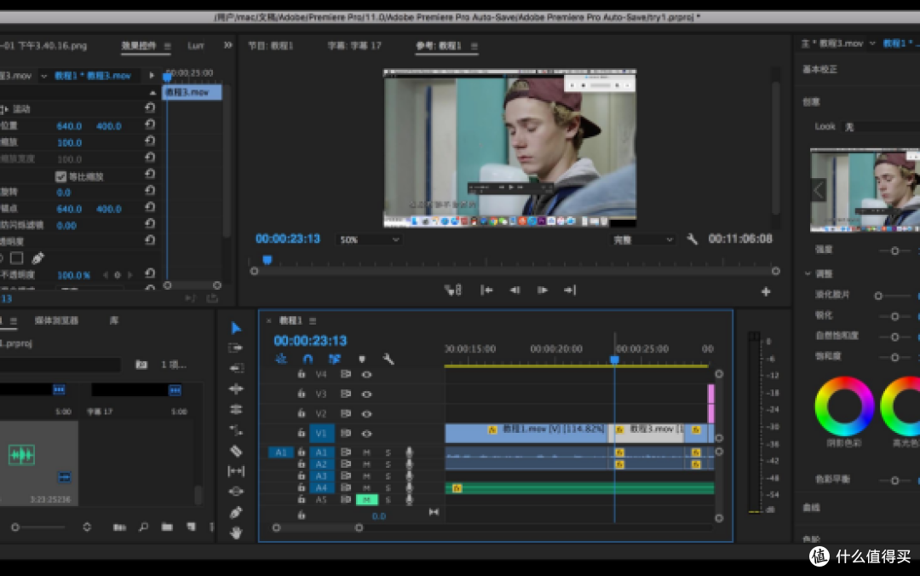Image resolution: width=920 pixels, height=576 pixels.
Task: Toggle snap magnet in timeline
Action: (308, 359)
